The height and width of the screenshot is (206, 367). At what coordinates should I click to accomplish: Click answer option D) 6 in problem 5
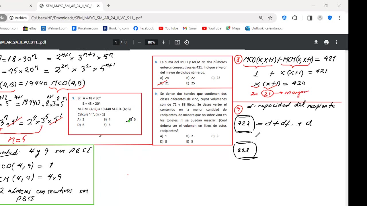pos(81,125)
